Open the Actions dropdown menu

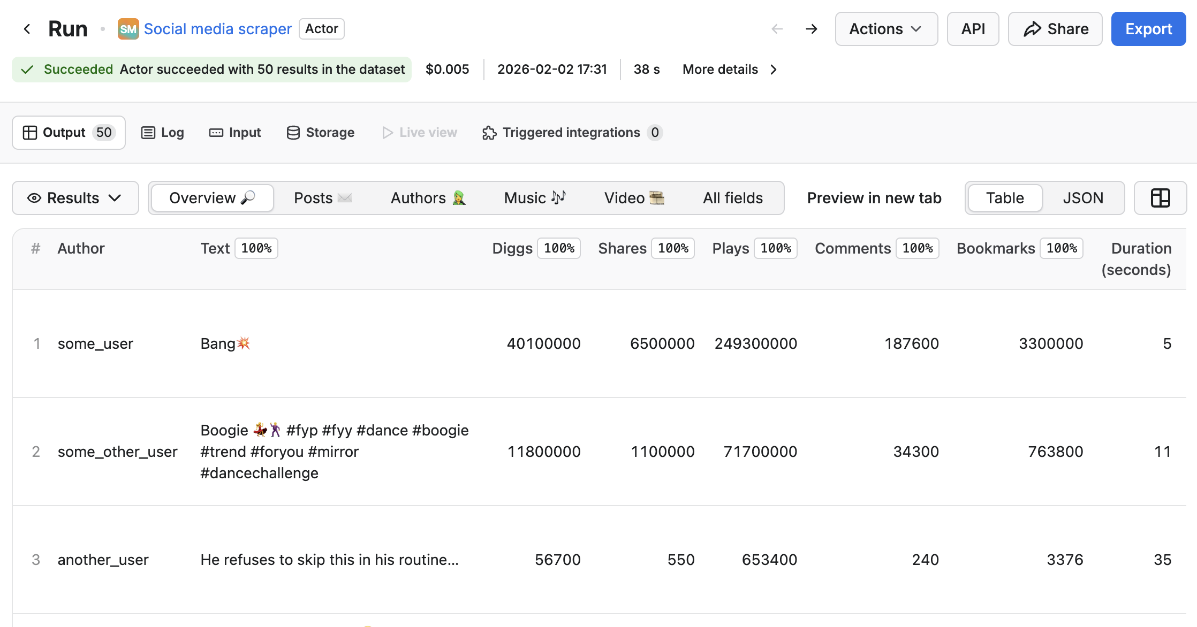point(886,29)
